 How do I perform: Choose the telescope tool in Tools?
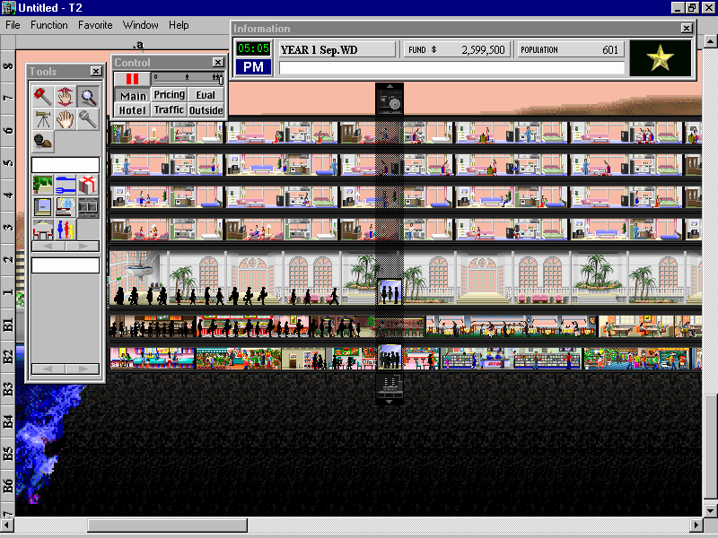point(42,118)
